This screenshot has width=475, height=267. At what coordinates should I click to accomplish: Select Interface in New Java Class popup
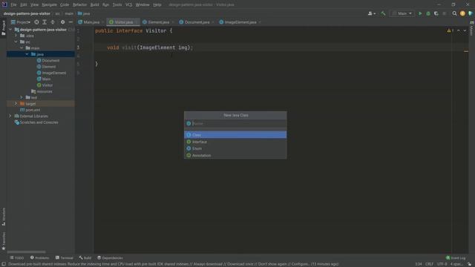click(235, 142)
